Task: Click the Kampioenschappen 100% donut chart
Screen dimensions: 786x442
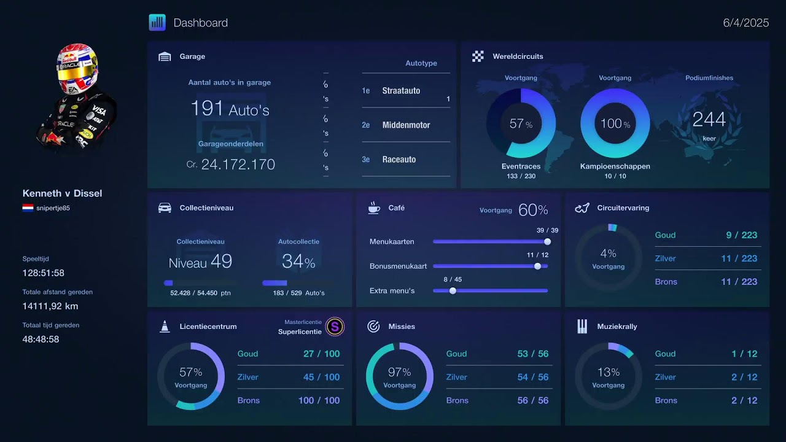Action: pyautogui.click(x=615, y=123)
